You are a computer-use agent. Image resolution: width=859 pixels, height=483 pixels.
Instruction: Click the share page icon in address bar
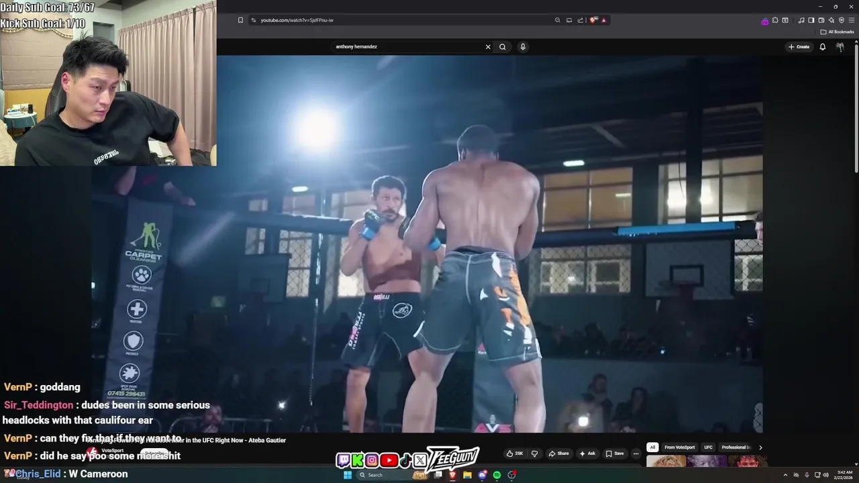click(580, 20)
